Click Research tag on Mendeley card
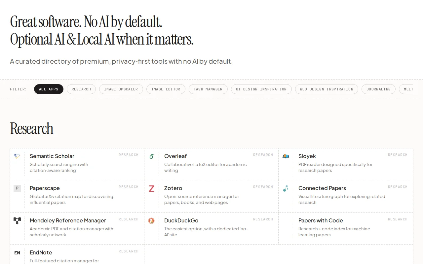The width and height of the screenshot is (423, 264). coord(129,219)
